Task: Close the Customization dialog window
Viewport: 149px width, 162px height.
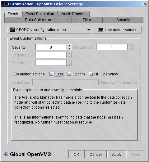Action: [x=145, y=4]
